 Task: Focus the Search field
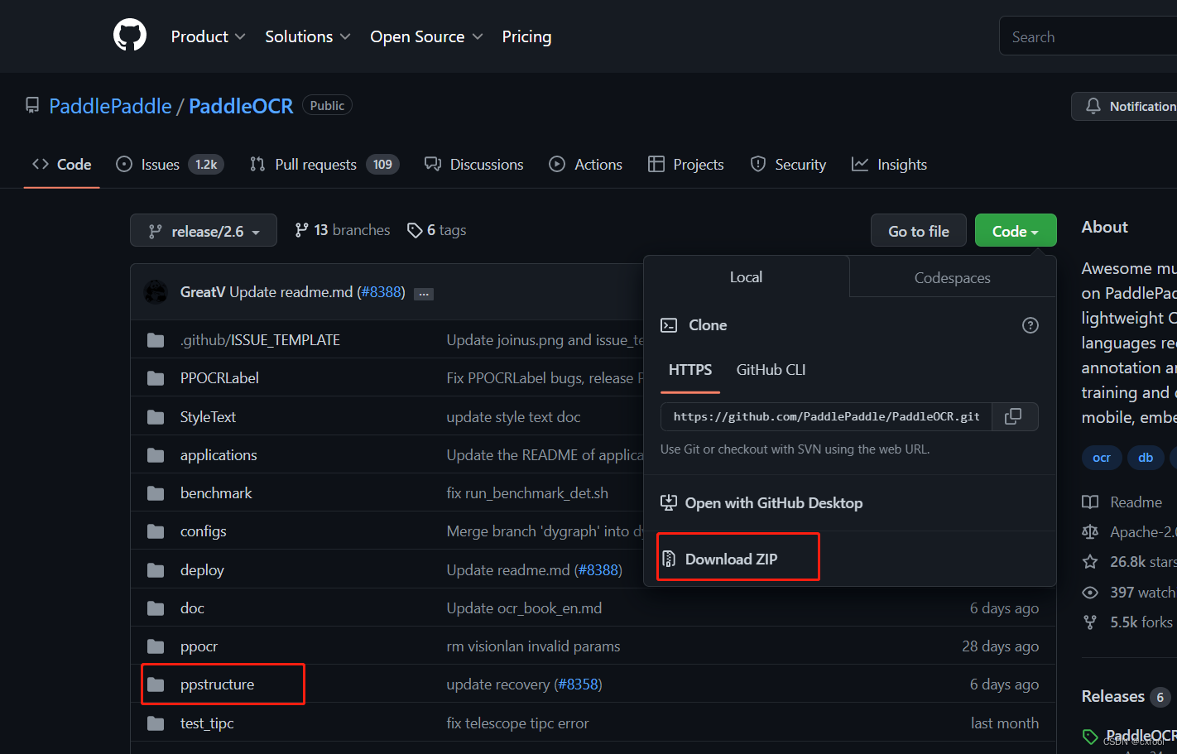(x=1088, y=36)
